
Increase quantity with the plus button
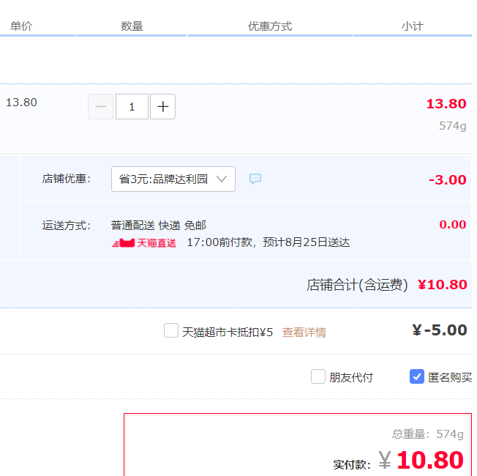point(162,107)
